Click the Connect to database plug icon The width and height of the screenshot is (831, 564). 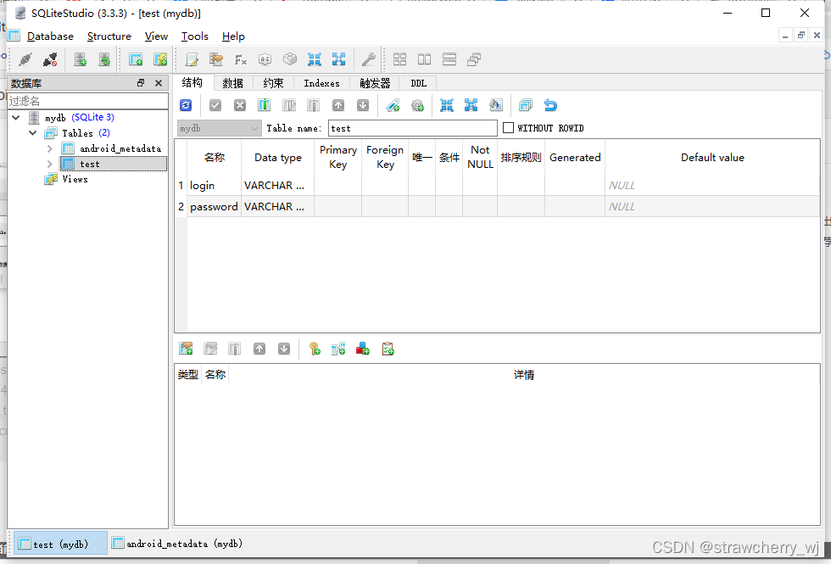click(x=25, y=59)
